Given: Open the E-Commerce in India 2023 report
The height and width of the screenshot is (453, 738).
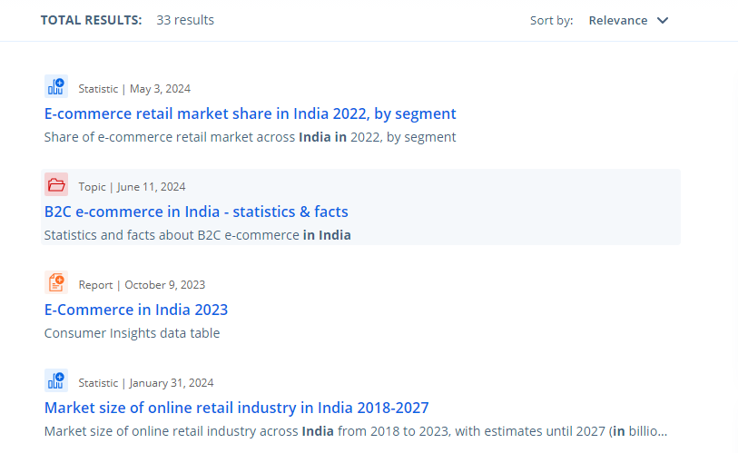Looking at the screenshot, I should [136, 310].
